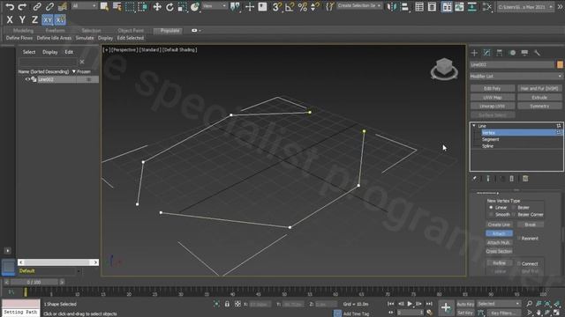565x317 pixels.
Task: Redo the last undone action
Action: click(x=22, y=7)
